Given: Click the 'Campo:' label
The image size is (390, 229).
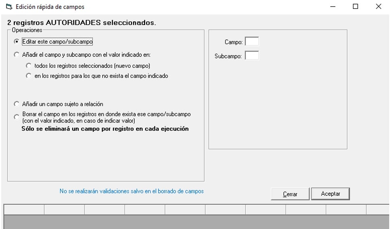Looking at the screenshot, I should [x=234, y=42].
